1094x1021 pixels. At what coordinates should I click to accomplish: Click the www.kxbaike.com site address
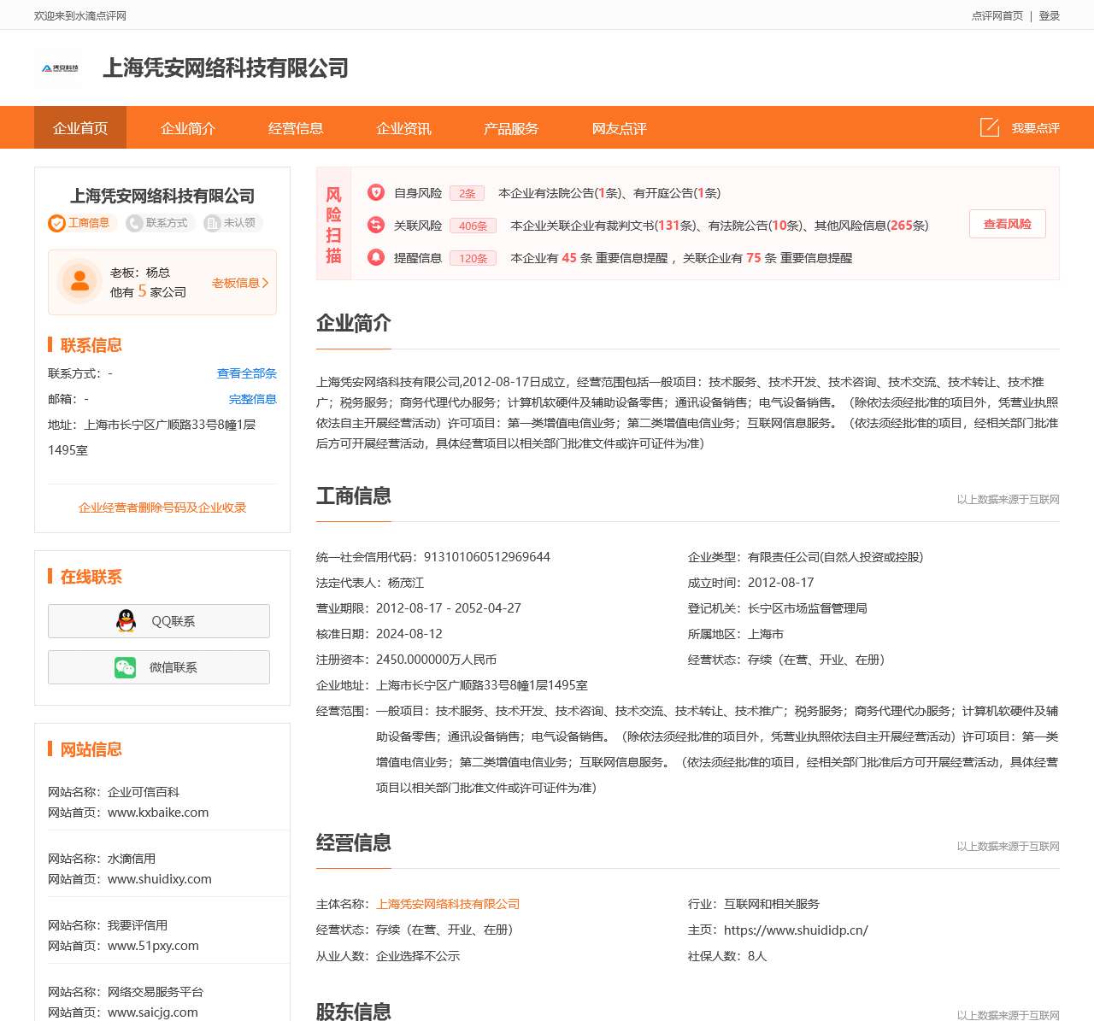[x=158, y=813]
